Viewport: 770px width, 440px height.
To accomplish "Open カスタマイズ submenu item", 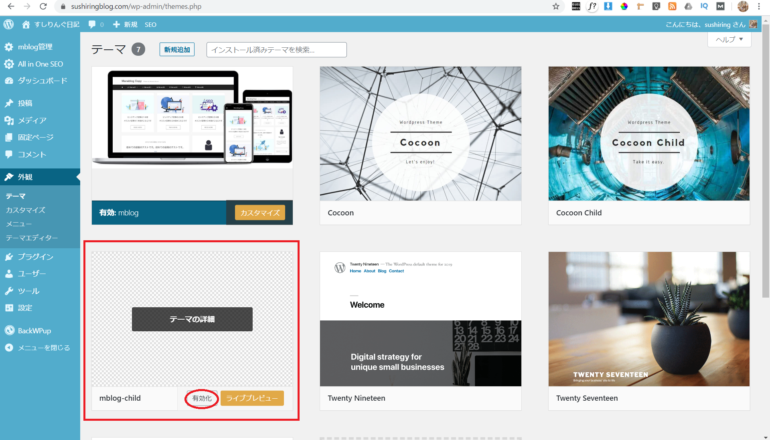I will click(x=25, y=210).
